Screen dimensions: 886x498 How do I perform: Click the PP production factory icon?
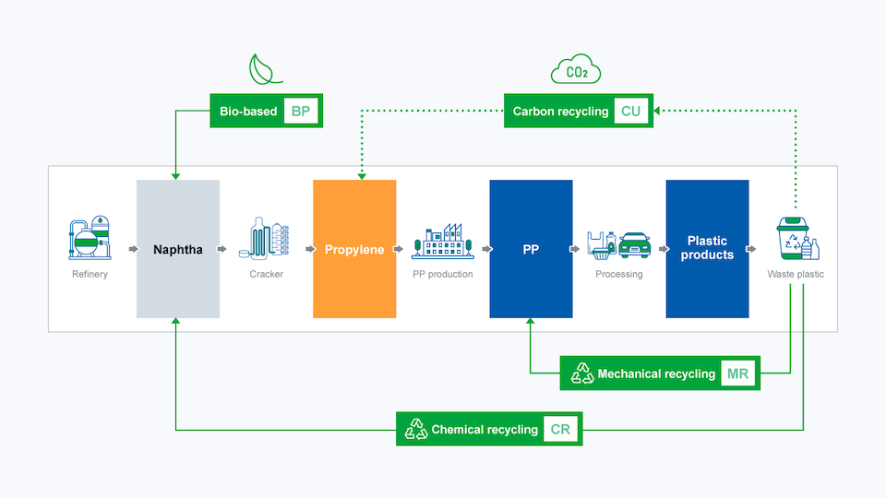pyautogui.click(x=442, y=243)
